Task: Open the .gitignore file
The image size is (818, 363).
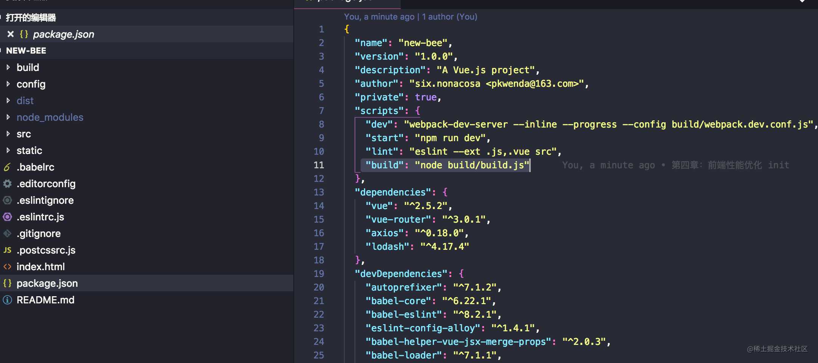Action: pyautogui.click(x=39, y=233)
